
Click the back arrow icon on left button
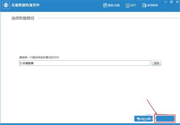[x=139, y=119]
